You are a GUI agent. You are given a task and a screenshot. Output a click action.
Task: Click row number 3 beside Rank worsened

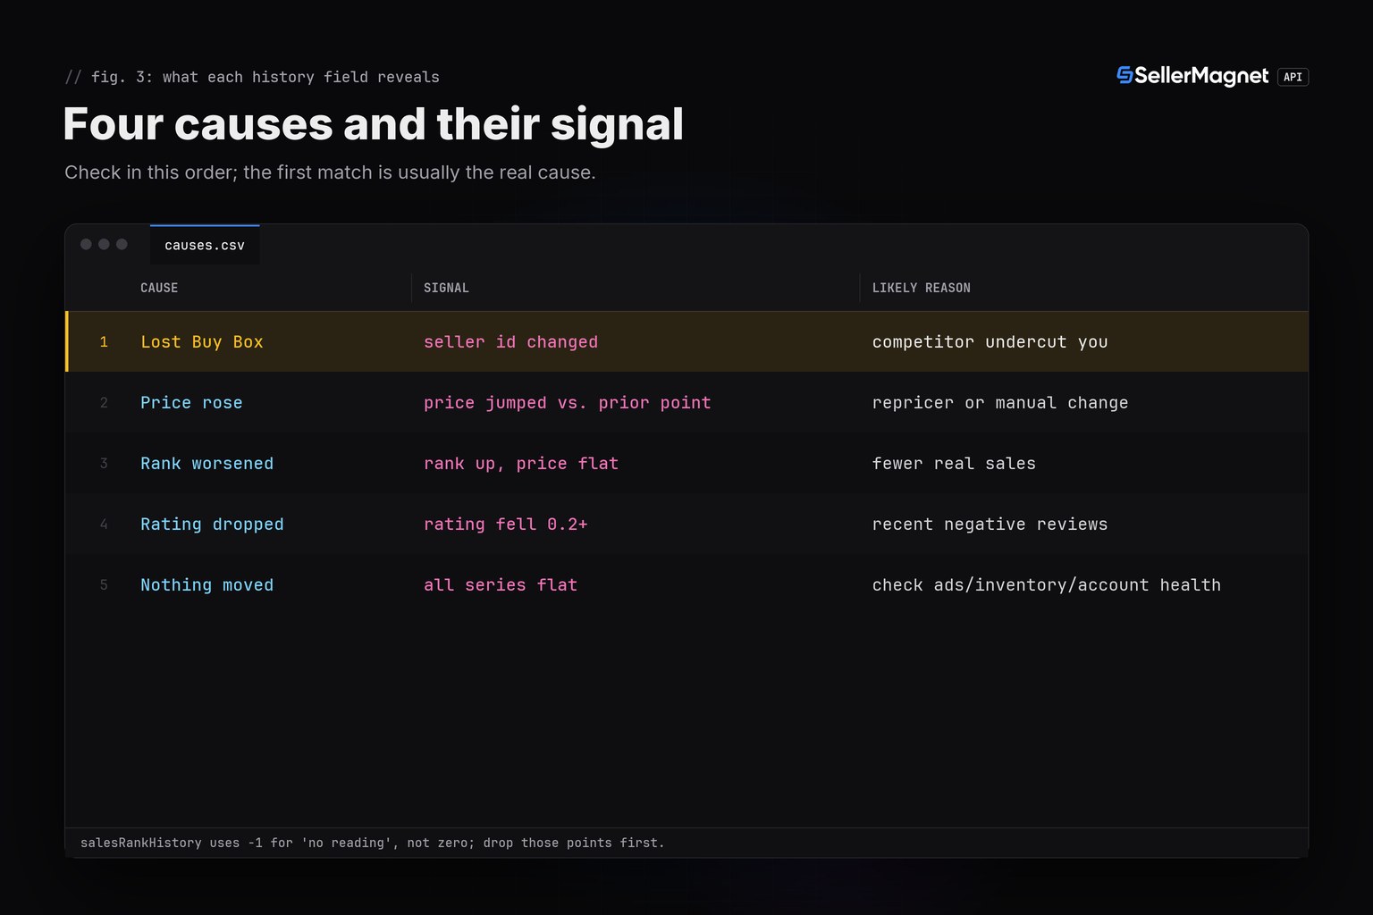click(x=104, y=464)
